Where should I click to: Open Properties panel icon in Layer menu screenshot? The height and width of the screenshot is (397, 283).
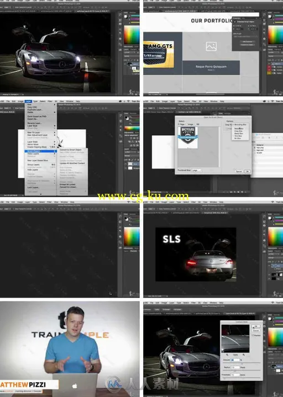(120, 120)
